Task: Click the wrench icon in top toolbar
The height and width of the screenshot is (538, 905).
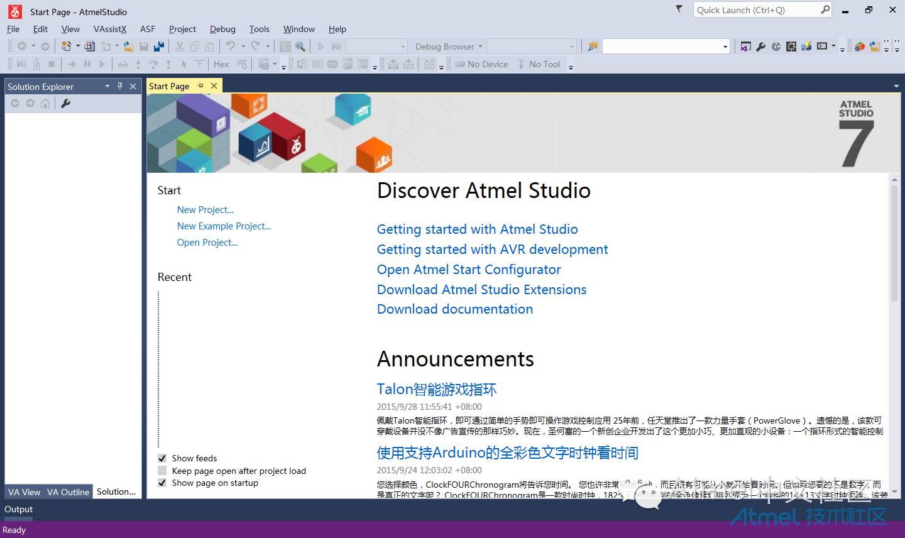Action: click(761, 47)
